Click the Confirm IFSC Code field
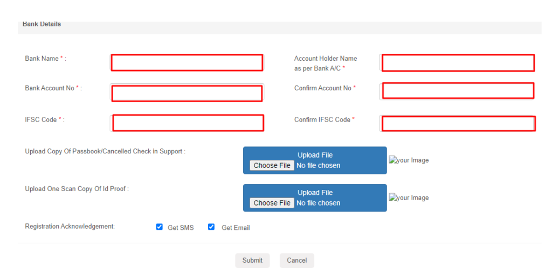 point(457,124)
